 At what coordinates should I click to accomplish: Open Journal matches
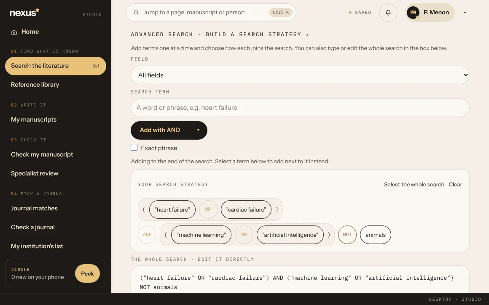coord(56,208)
